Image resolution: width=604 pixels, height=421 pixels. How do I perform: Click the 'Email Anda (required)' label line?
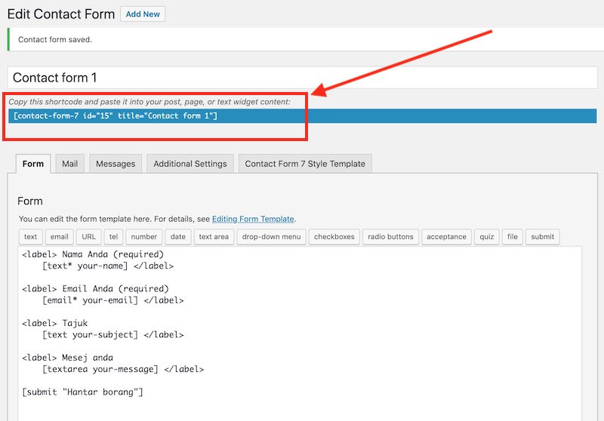96,289
